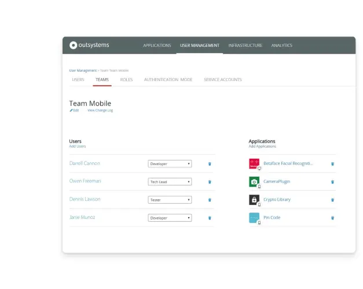Open Pin Code application link

tap(272, 217)
